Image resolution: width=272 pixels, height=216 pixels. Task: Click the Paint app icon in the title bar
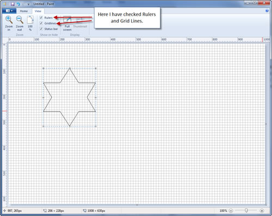pos(5,4)
